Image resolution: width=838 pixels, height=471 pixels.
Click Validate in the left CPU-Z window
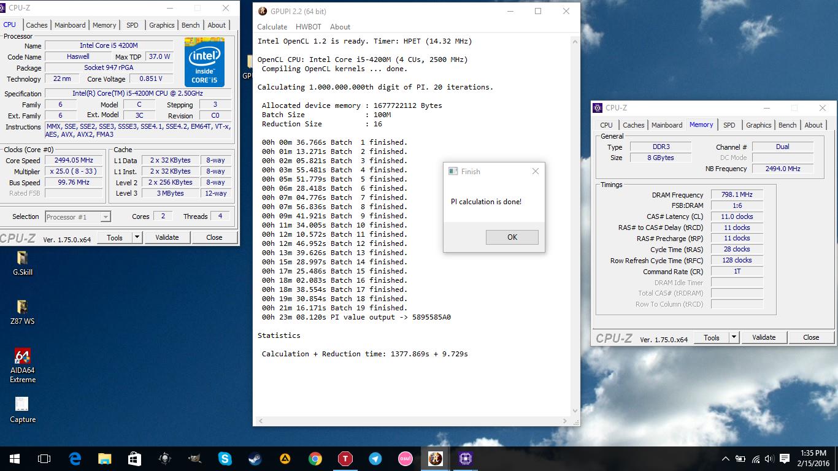click(x=167, y=237)
